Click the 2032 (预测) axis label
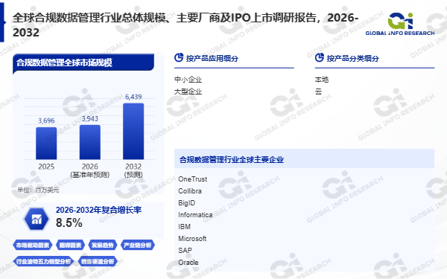 tap(133, 170)
